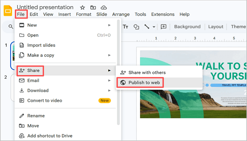
Task: Star the Untitled presentation
Action: (82, 7)
